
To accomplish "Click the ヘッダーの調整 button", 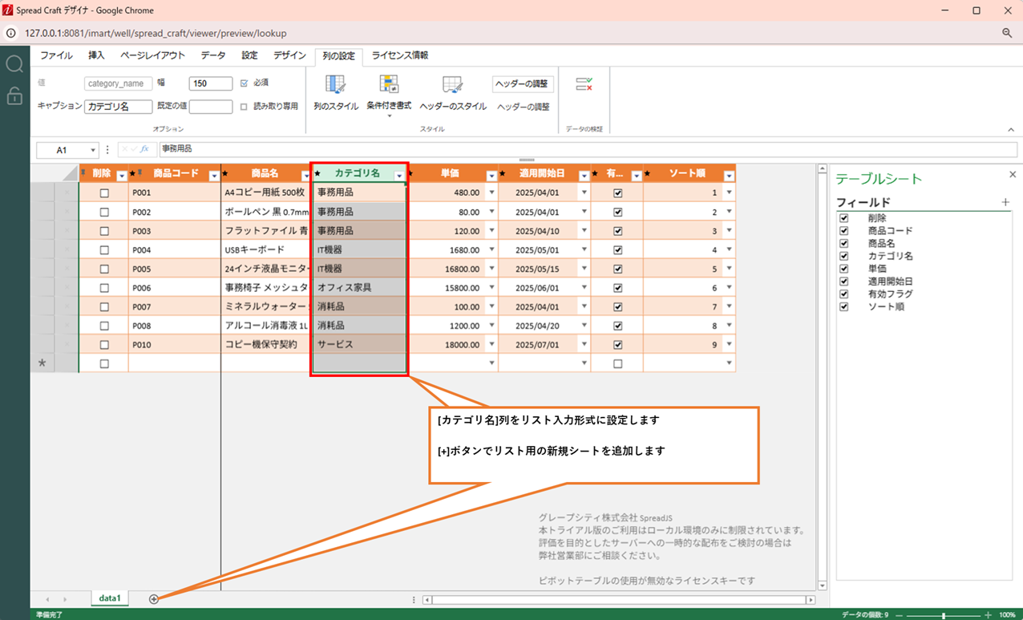I will point(523,84).
